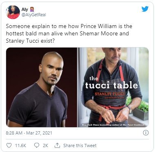Open the Aly display name

25,9
